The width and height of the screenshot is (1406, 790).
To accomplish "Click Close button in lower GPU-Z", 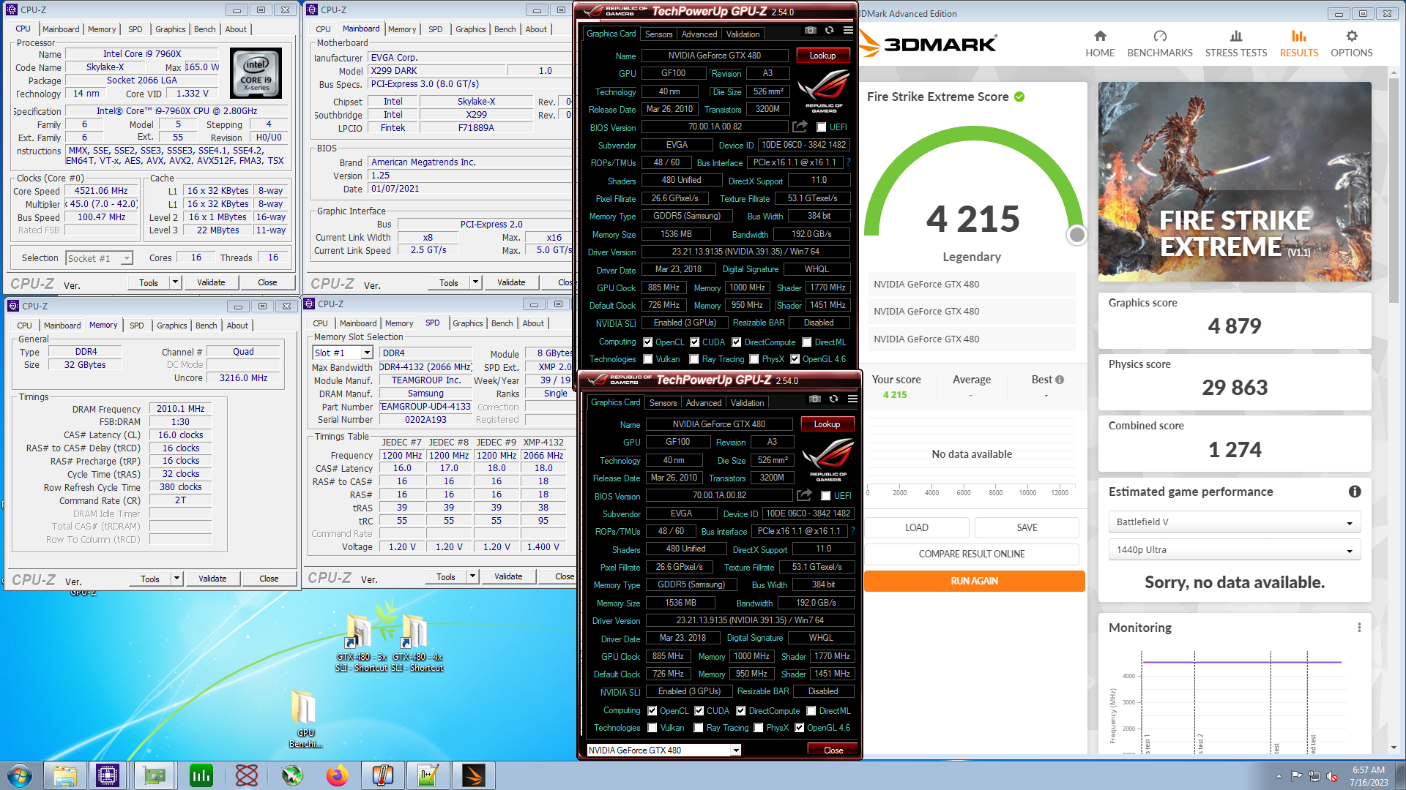I will pyautogui.click(x=833, y=750).
